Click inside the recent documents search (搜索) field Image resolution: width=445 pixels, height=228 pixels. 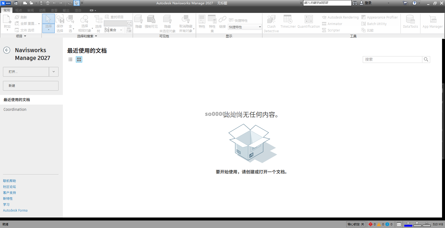pyautogui.click(x=392, y=59)
